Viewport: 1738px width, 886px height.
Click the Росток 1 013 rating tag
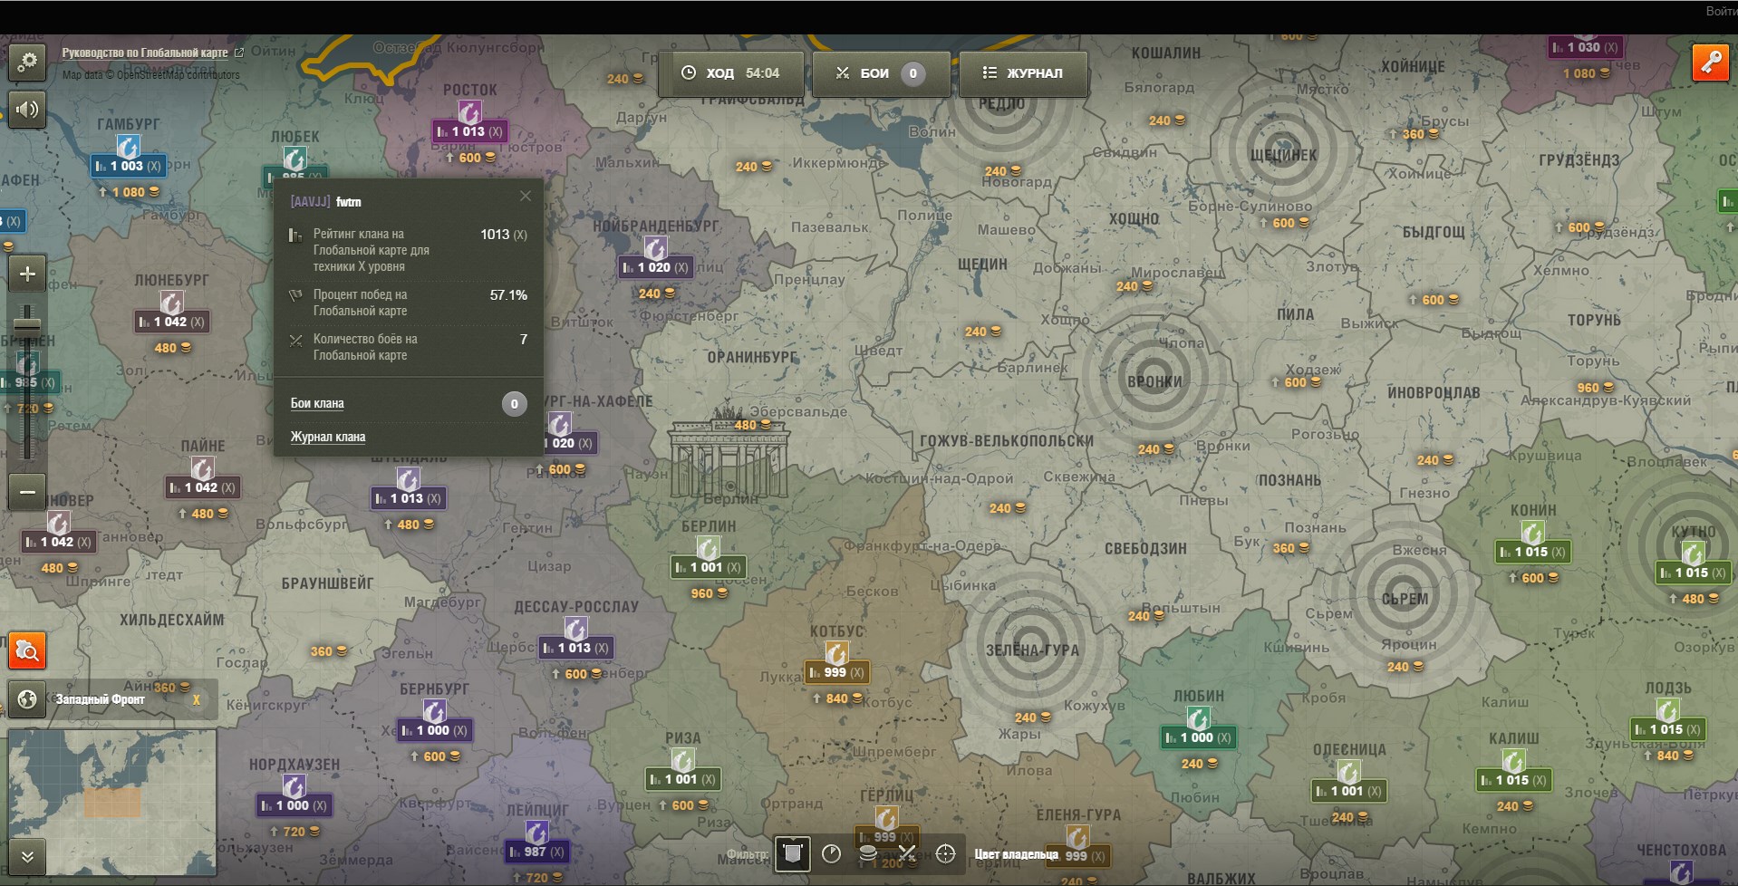point(469,132)
